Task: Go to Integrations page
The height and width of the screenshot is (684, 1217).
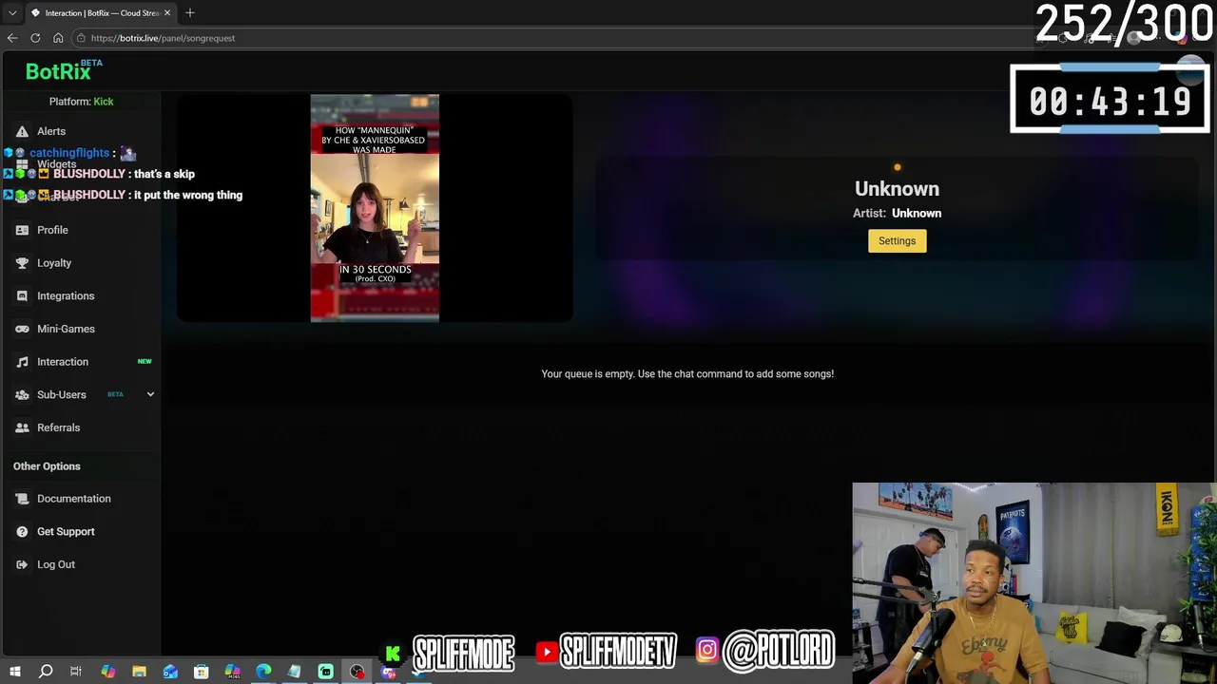Action: [66, 295]
